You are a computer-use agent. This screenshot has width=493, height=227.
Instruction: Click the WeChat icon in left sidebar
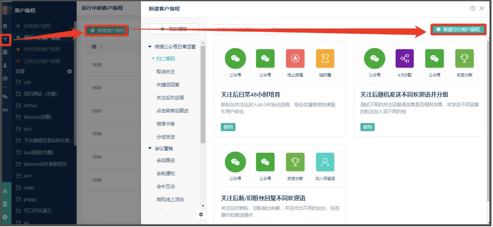[x=5, y=97]
